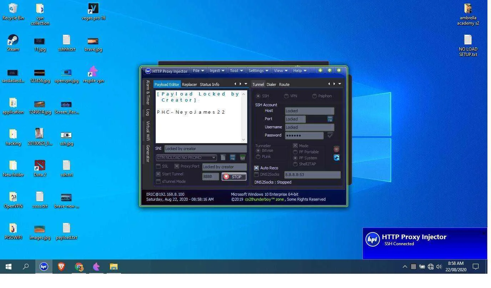
Task: Switch to the Replacer tab
Action: [x=189, y=84]
